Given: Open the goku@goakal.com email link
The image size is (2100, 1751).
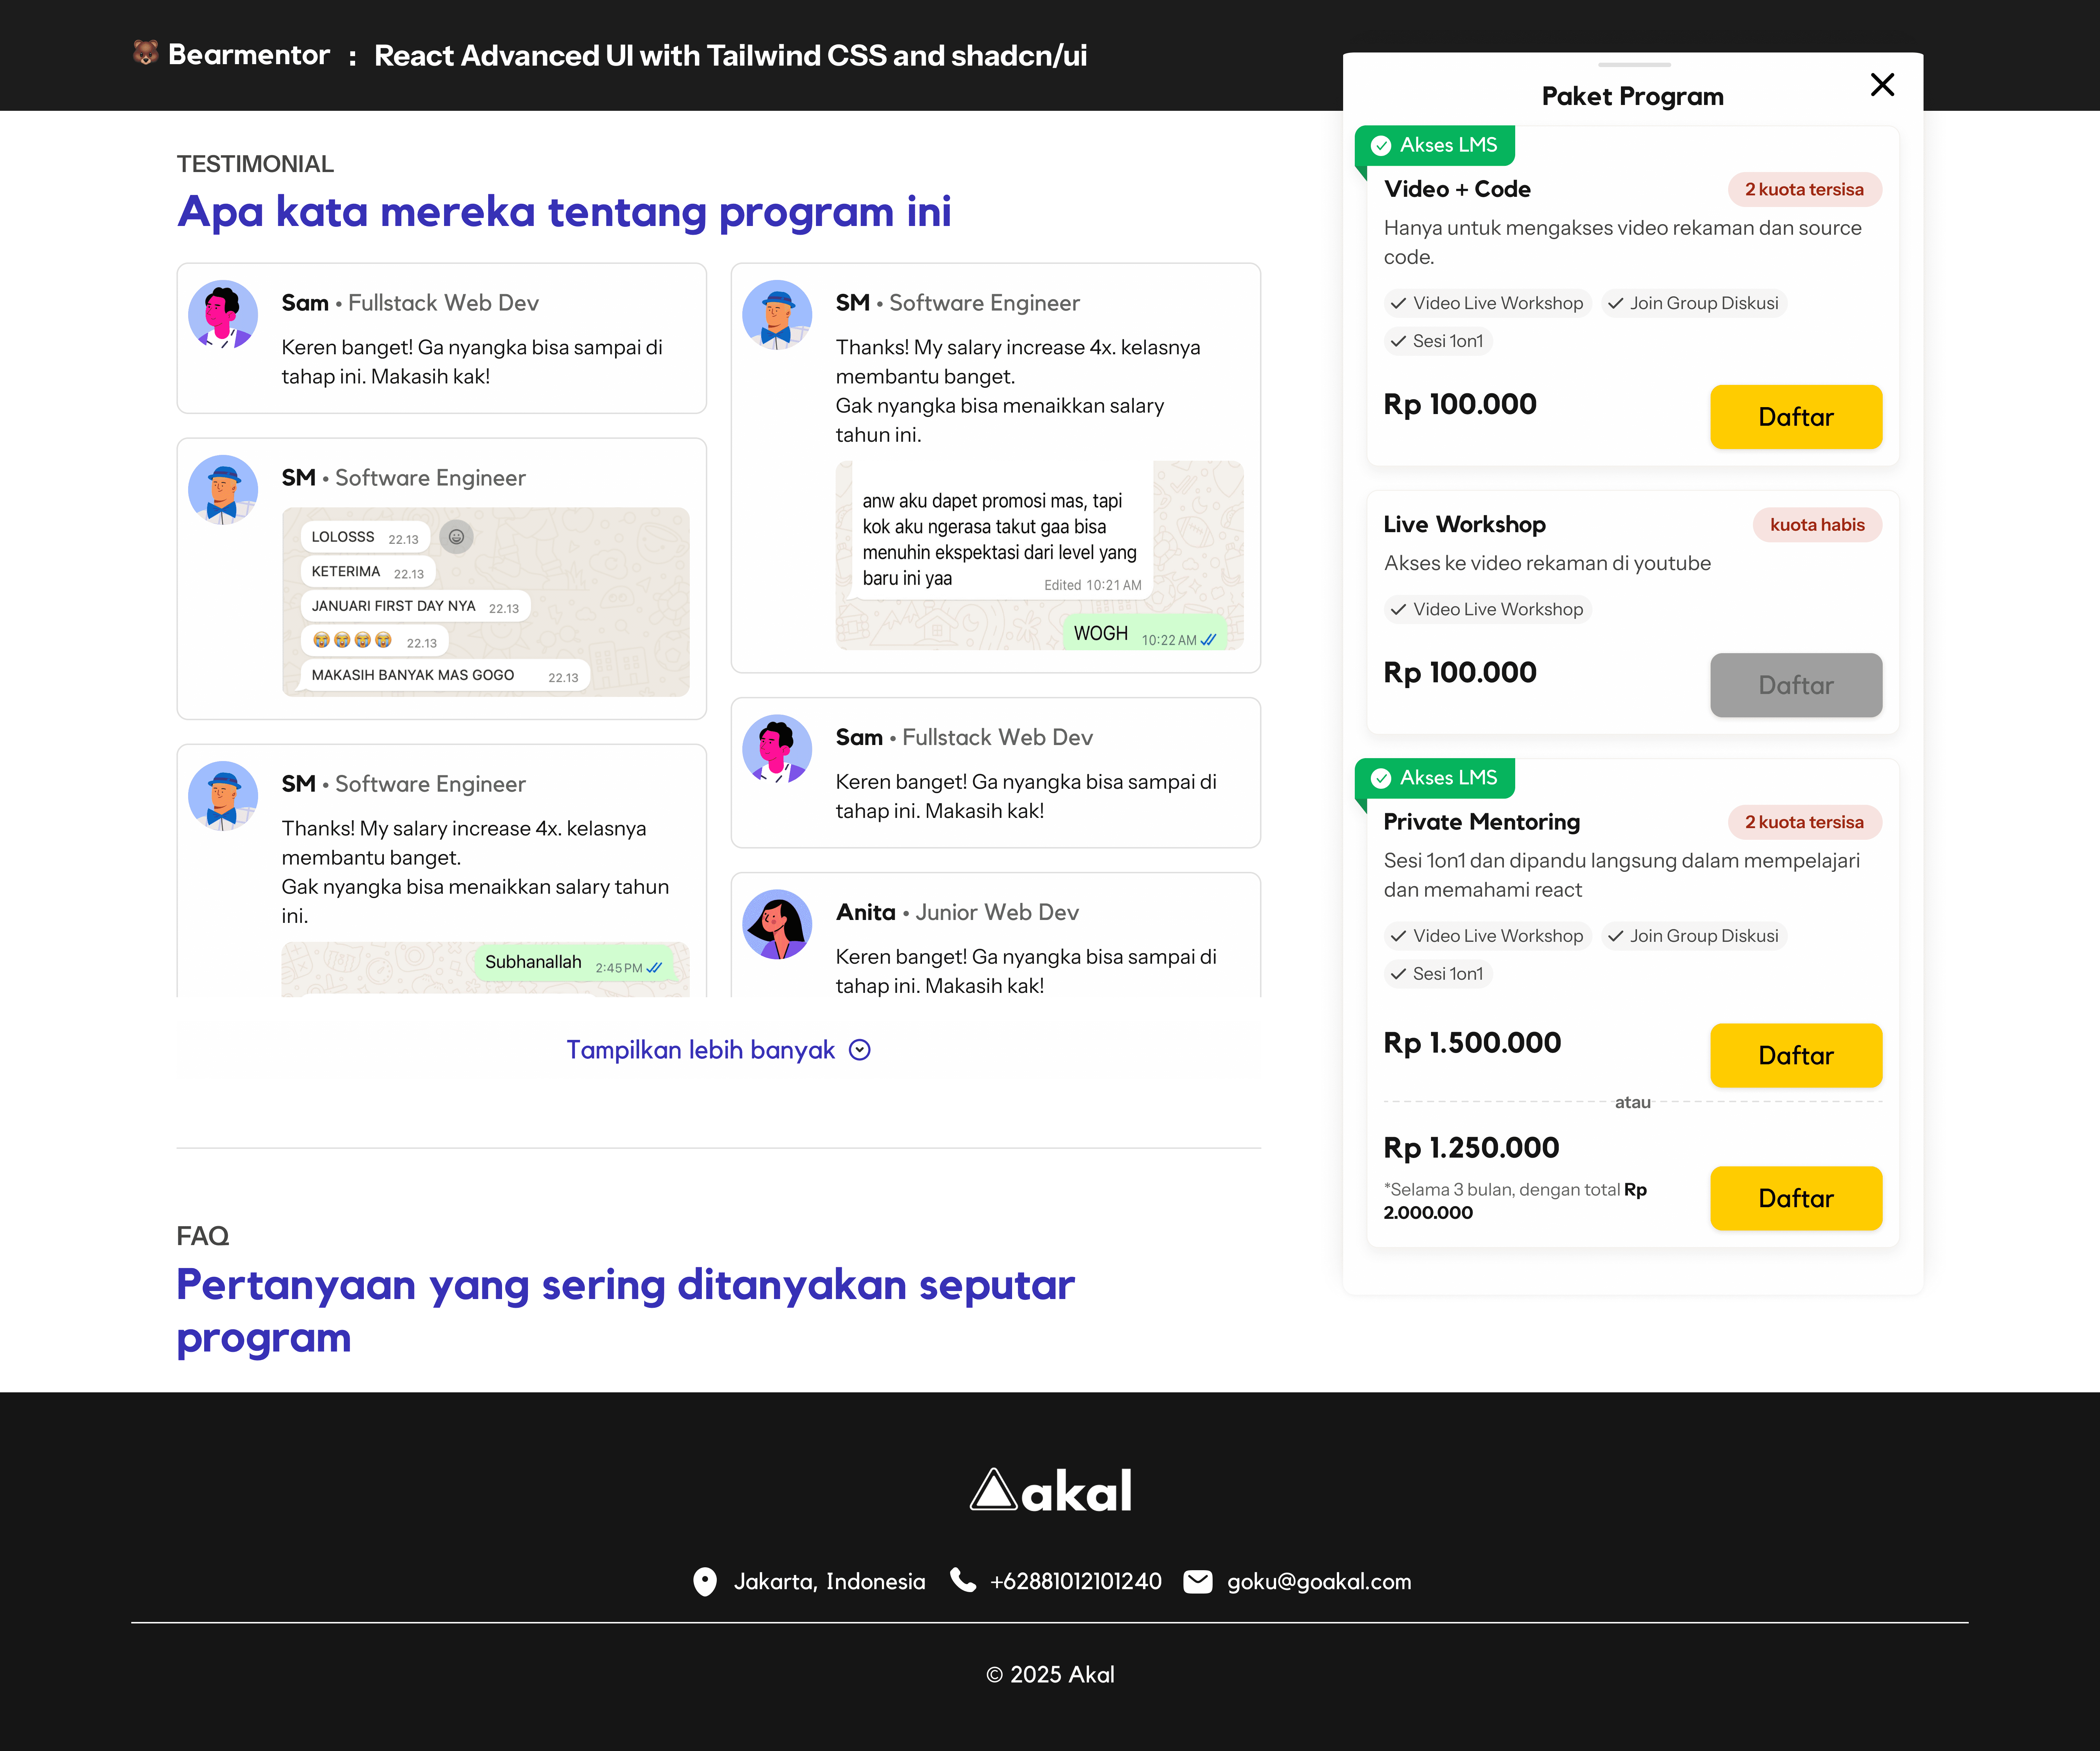Looking at the screenshot, I should (x=1319, y=1581).
